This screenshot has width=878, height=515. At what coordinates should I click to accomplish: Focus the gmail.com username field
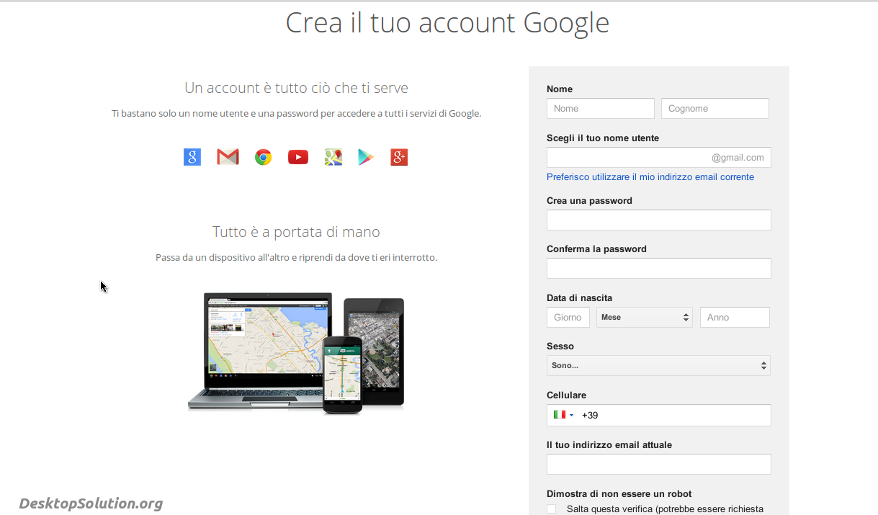click(659, 157)
